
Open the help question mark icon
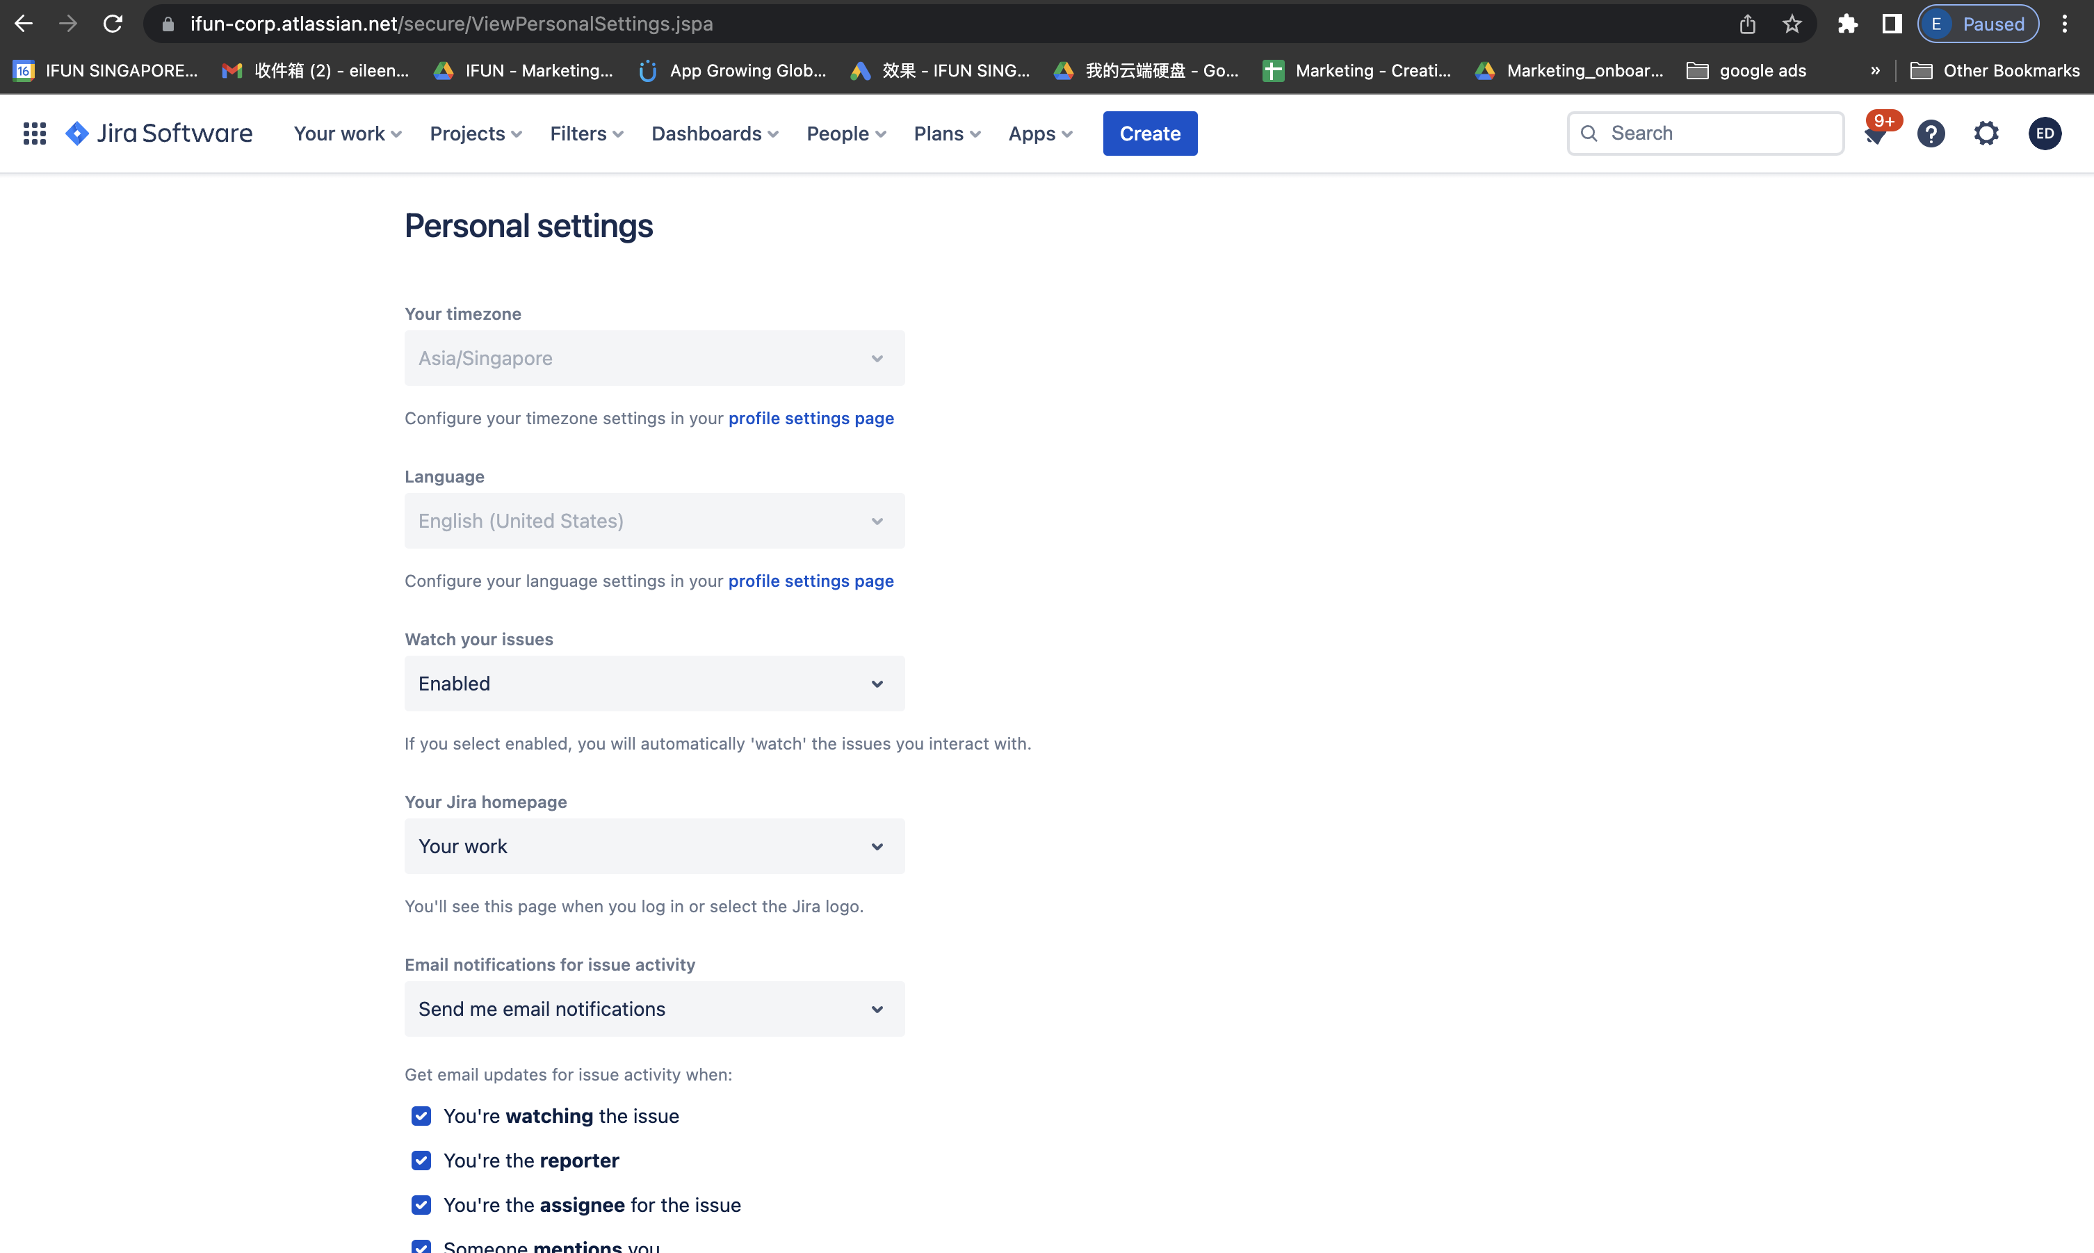click(1931, 134)
